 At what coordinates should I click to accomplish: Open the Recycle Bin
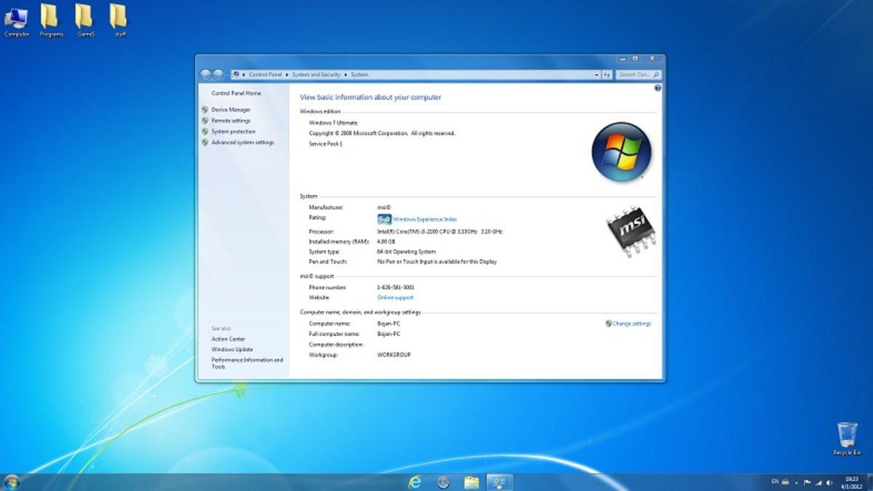(x=846, y=436)
